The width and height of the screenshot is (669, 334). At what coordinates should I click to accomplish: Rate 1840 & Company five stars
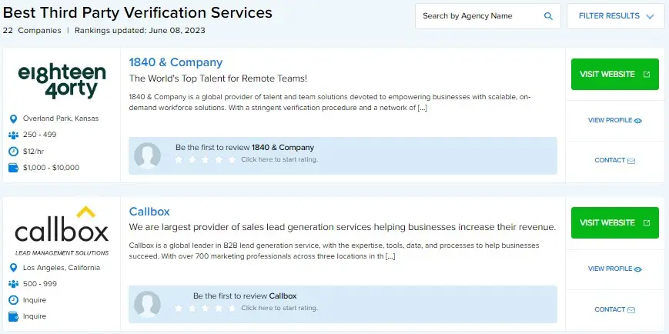click(232, 159)
